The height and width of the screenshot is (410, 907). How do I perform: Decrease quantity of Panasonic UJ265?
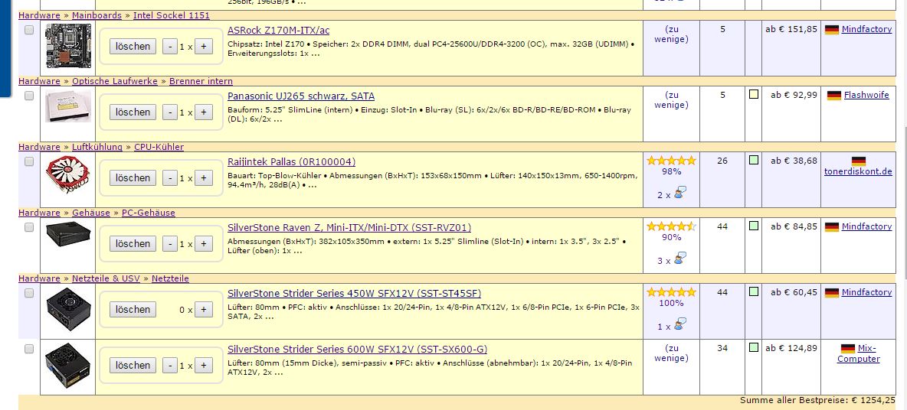point(170,112)
